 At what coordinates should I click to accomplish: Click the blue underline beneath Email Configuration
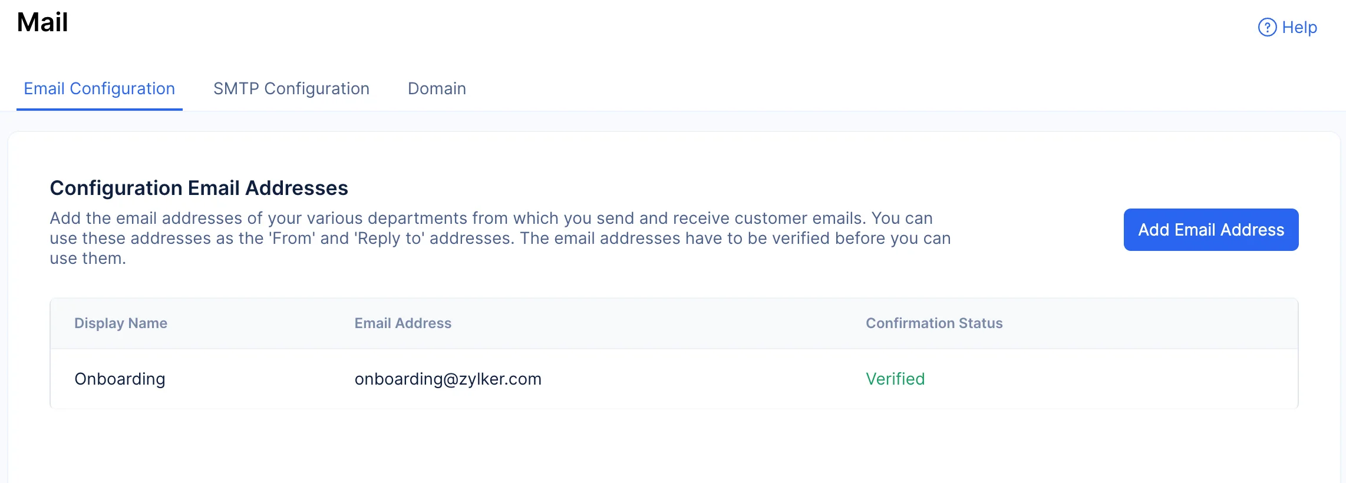[x=99, y=109]
